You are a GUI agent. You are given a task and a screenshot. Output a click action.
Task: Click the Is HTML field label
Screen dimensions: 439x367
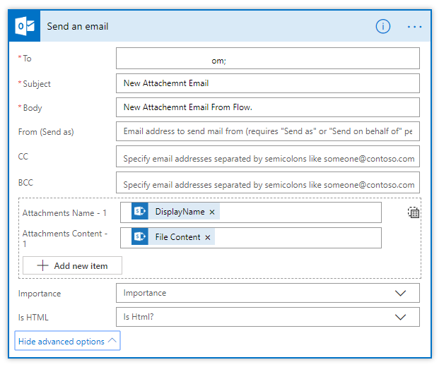pos(33,318)
